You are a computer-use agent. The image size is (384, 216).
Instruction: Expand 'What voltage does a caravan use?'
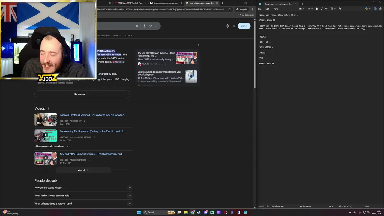(x=83, y=204)
